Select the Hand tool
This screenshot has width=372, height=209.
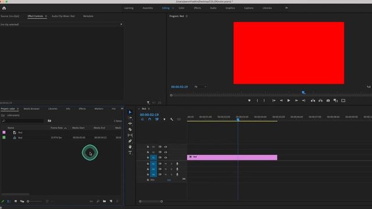[130, 147]
